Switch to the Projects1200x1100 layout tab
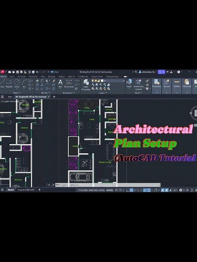This screenshot has height=262, width=197. pos(26,190)
